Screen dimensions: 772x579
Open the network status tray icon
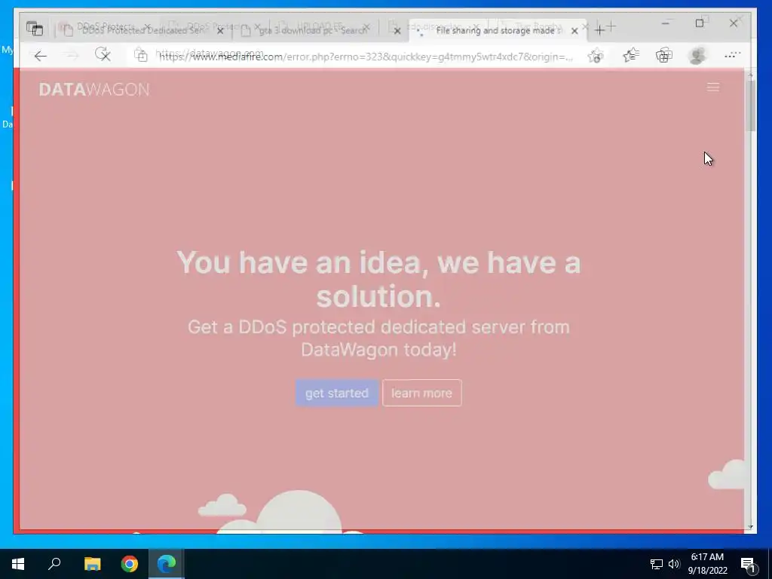pyautogui.click(x=657, y=564)
